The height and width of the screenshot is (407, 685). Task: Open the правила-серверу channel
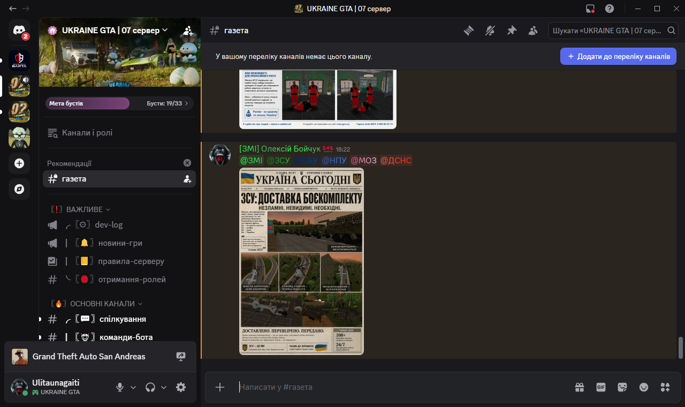click(x=119, y=261)
